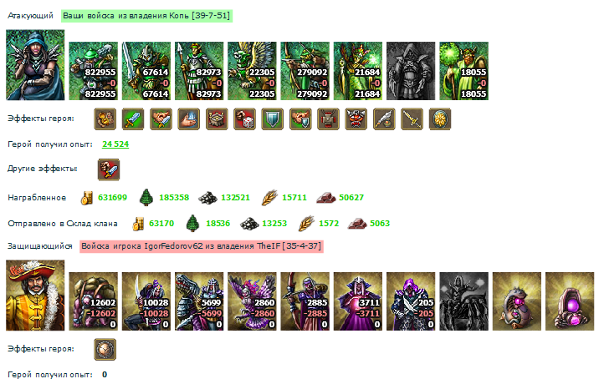
Task: Click the defender's hero effect icon
Action: click(105, 349)
